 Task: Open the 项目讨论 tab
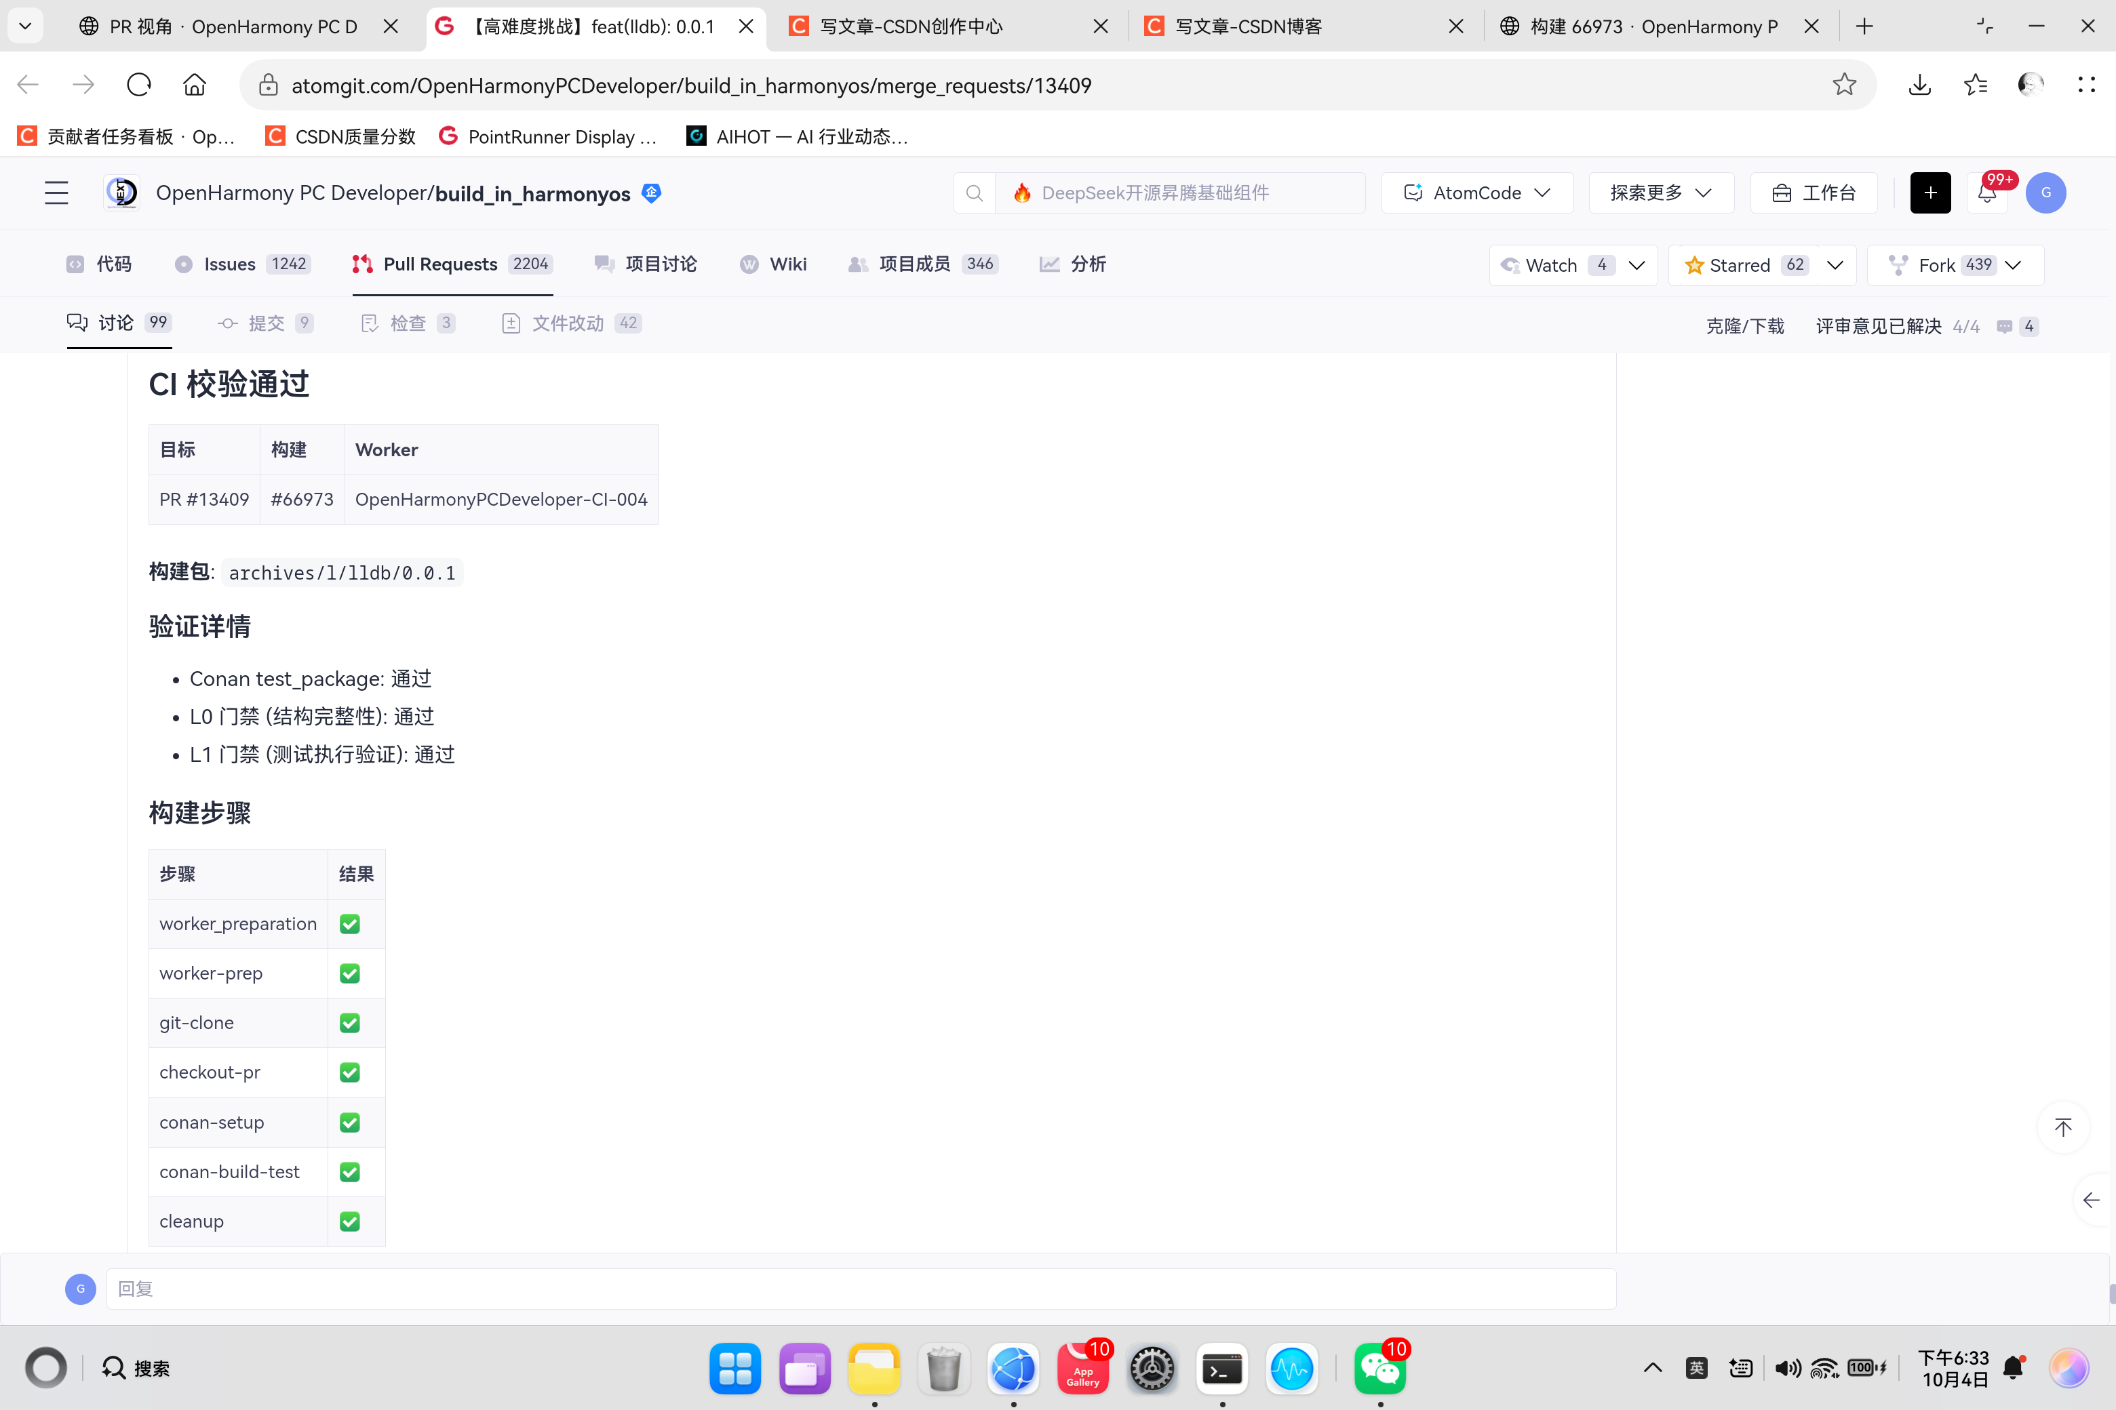(645, 264)
